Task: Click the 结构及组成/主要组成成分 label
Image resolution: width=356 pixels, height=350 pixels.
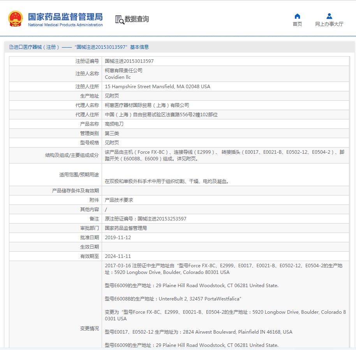Action: (x=72, y=155)
